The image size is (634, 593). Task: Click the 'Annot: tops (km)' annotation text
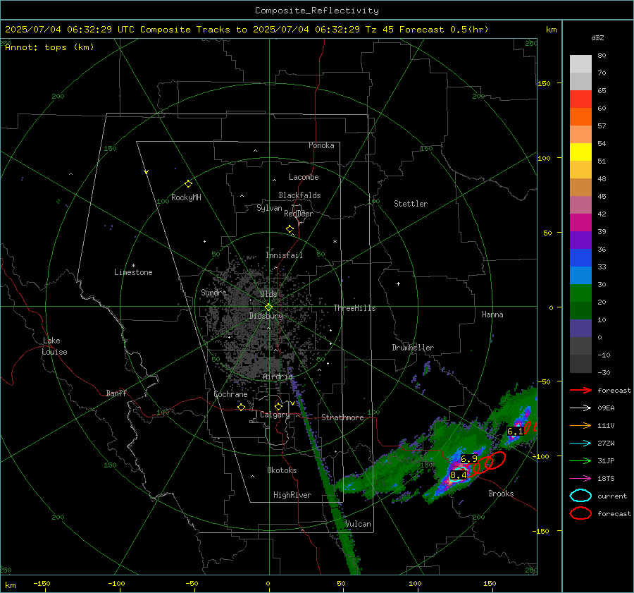[49, 47]
